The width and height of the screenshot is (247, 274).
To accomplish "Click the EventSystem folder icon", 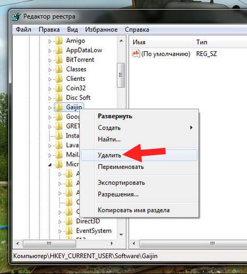I will pos(69,231).
